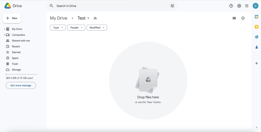Open Google Tasks side panel

(x=256, y=37)
